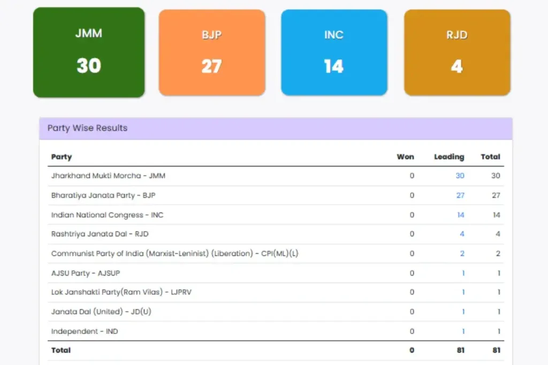Click RJD total value 4
The height and width of the screenshot is (365, 548).
498,234
